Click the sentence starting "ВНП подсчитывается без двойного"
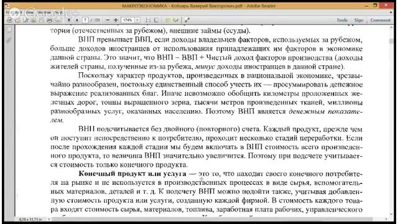Screen dimensions: 398x224 click(x=170, y=129)
